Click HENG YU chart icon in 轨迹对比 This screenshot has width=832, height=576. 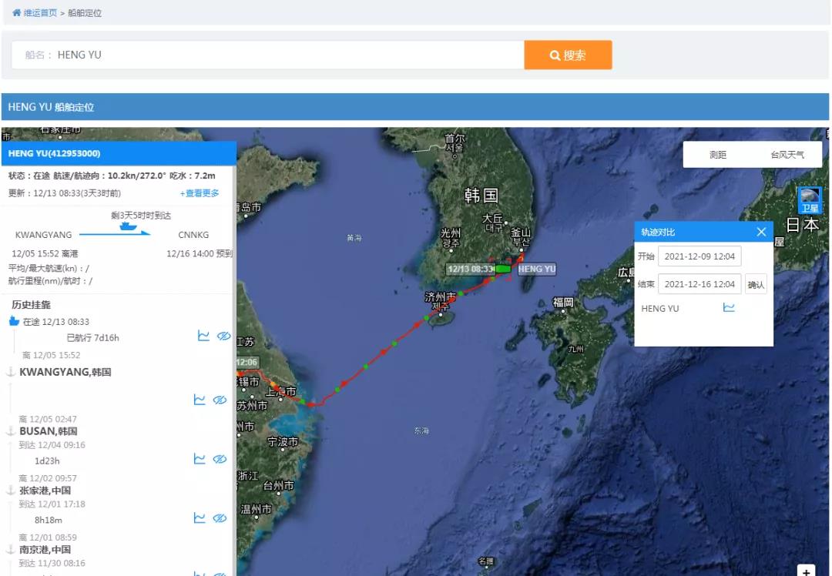point(729,308)
